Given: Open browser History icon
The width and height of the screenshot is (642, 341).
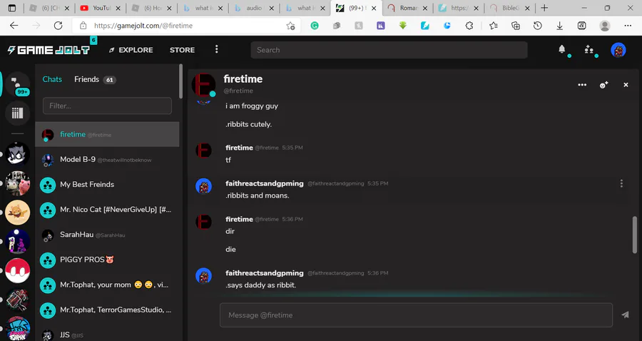Looking at the screenshot, I should click(538, 26).
